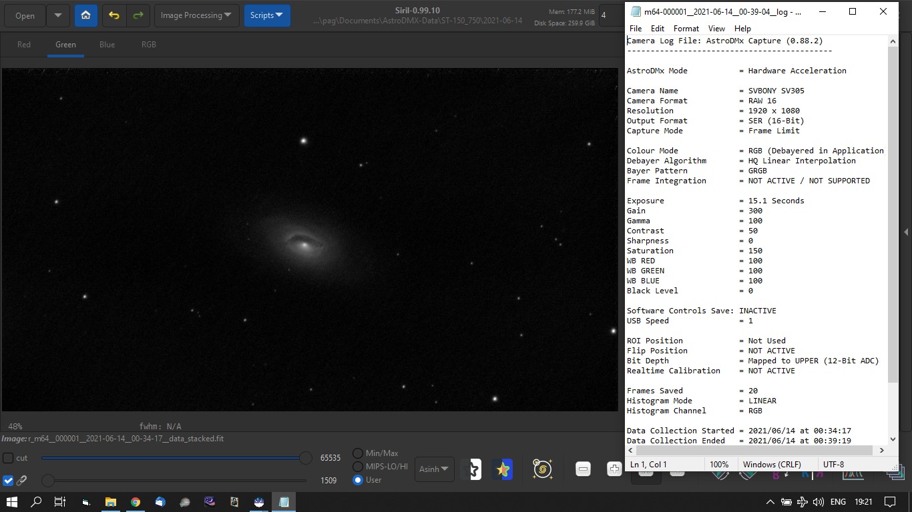912x512 pixels.
Task: Go to the home directory icon
Action: (x=86, y=15)
